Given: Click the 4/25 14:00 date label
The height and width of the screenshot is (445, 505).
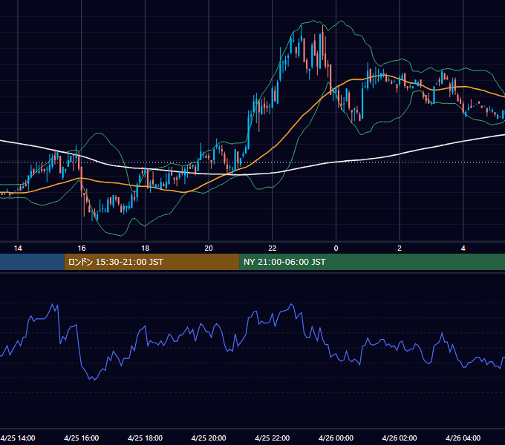Looking at the screenshot, I should [18, 438].
